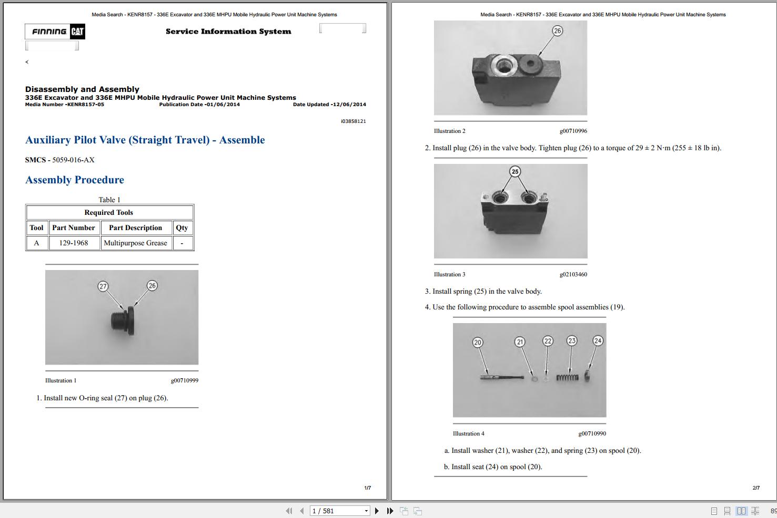Click the 'Disassembly and Assembly' heading

coord(82,89)
